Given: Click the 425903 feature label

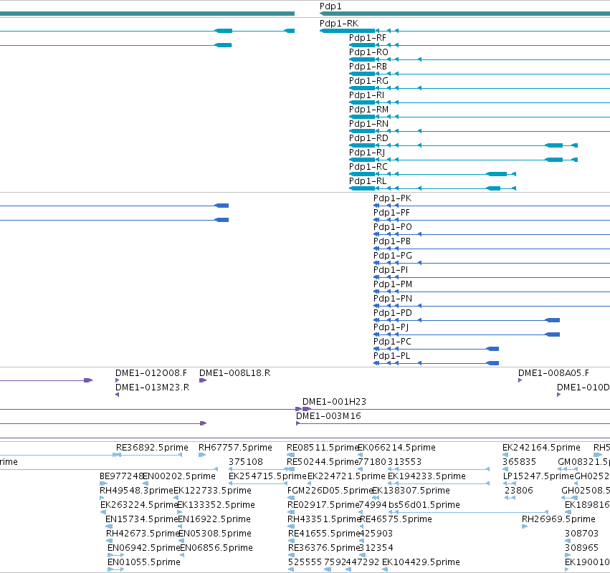Looking at the screenshot, I should (376, 534).
